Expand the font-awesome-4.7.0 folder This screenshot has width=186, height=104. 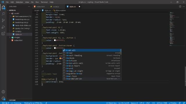[23, 16]
